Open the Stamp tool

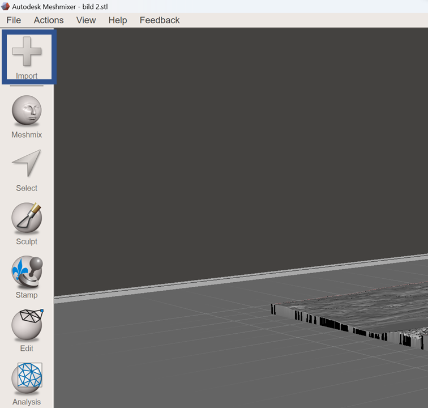(x=27, y=271)
